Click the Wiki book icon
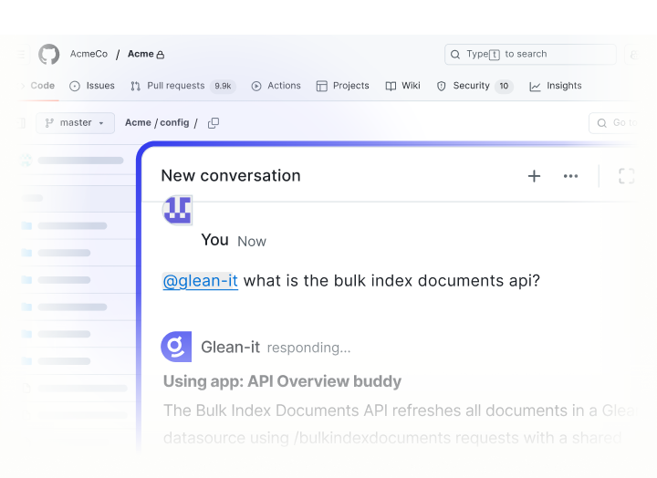This screenshot has width=657, height=478. pyautogui.click(x=391, y=87)
